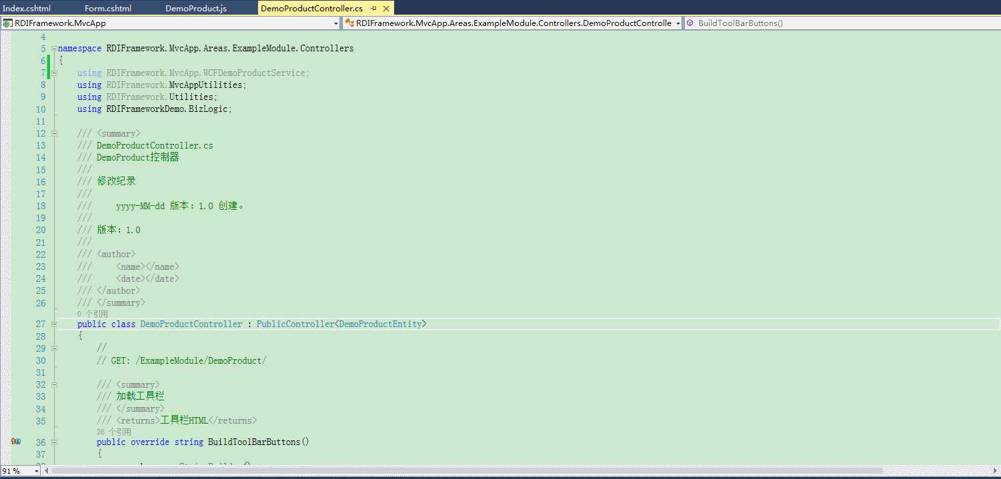Select the DemoProductController.cs tab
The height and width of the screenshot is (479, 1001).
click(312, 8)
